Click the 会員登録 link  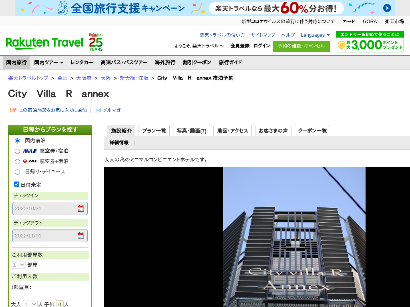tap(240, 46)
